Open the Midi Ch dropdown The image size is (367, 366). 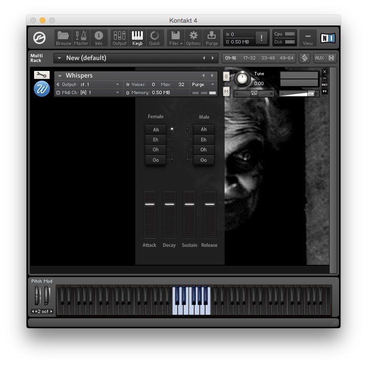pyautogui.click(x=88, y=92)
